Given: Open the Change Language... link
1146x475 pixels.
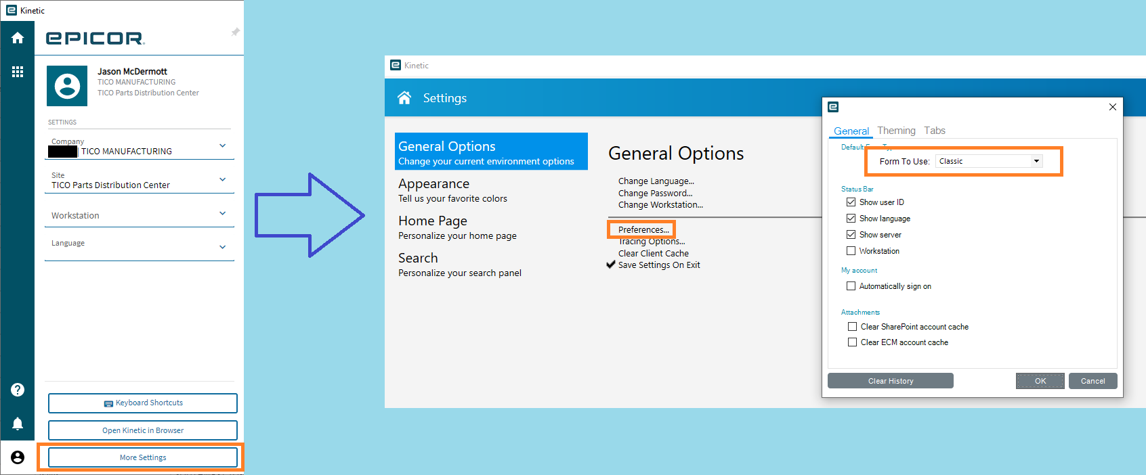Looking at the screenshot, I should pyautogui.click(x=656, y=181).
